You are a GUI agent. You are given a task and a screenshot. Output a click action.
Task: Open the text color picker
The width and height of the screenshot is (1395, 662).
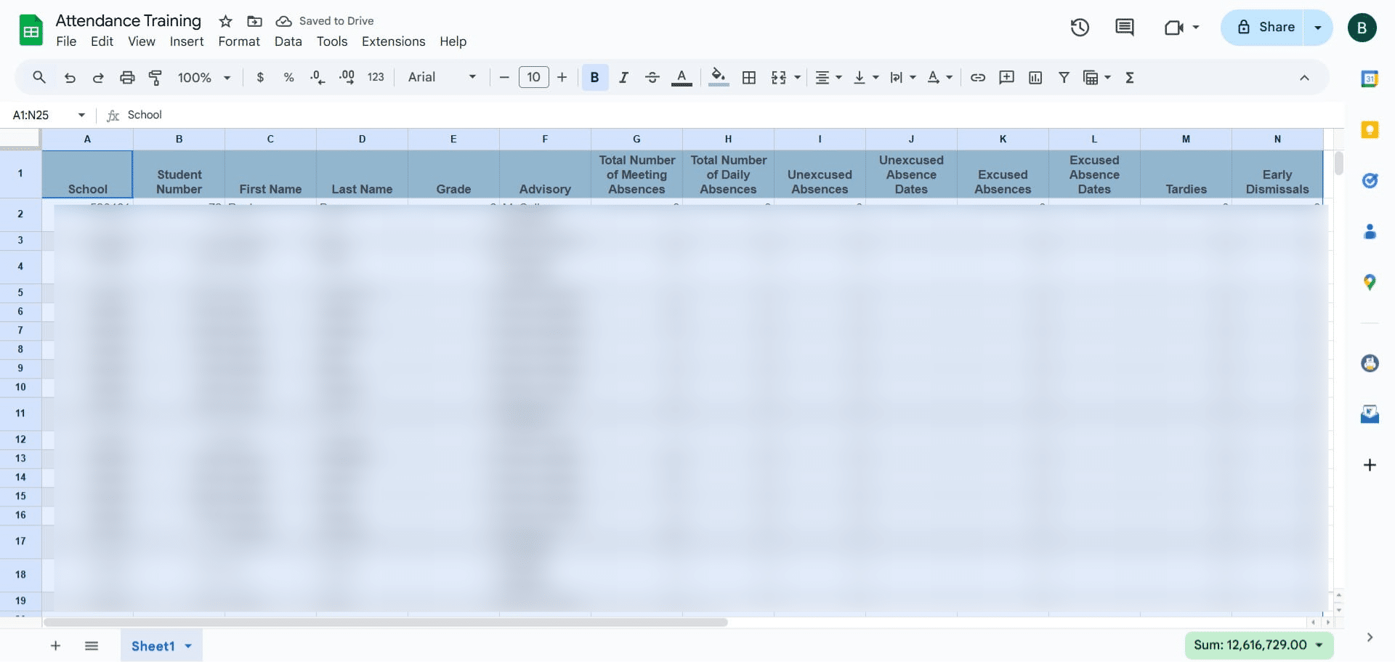pyautogui.click(x=682, y=77)
